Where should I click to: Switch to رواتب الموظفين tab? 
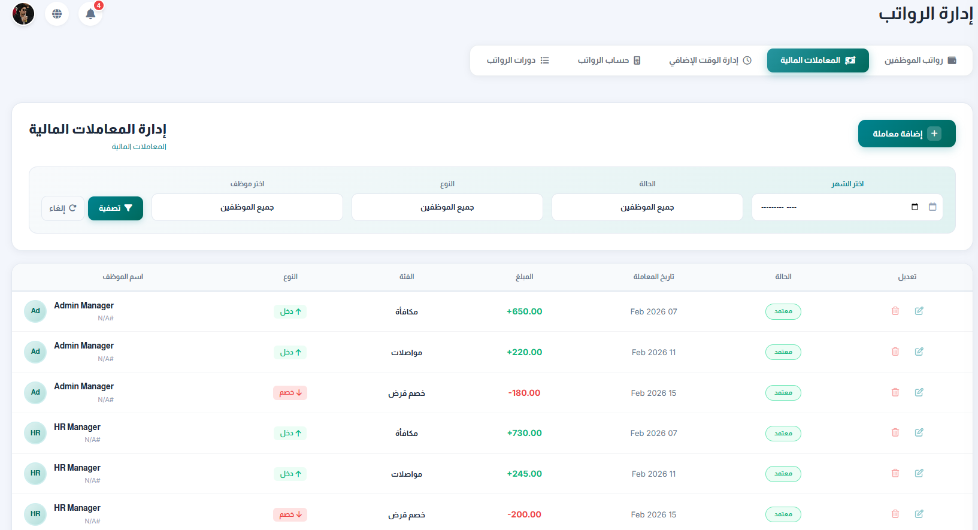921,60
